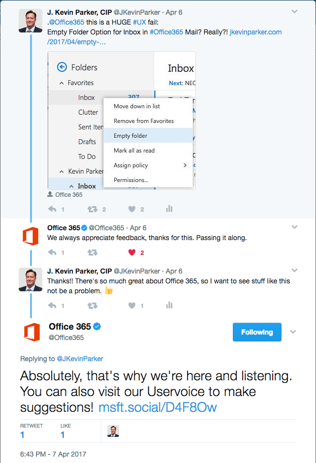Retweet the 'Thanks!!' reply tweet
This screenshot has height=463, width=316.
point(92,306)
